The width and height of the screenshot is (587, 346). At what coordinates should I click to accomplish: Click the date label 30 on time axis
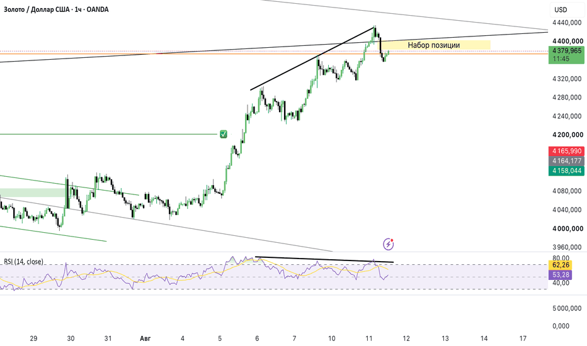(71, 338)
